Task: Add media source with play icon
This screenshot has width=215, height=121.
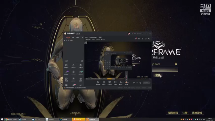Action: click(x=115, y=83)
